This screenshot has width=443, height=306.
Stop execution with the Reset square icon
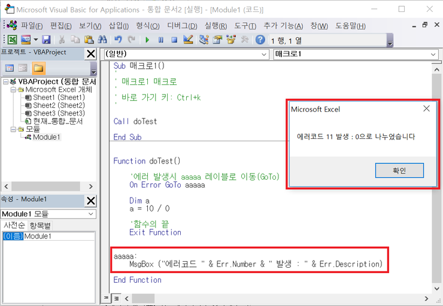pyautogui.click(x=174, y=40)
